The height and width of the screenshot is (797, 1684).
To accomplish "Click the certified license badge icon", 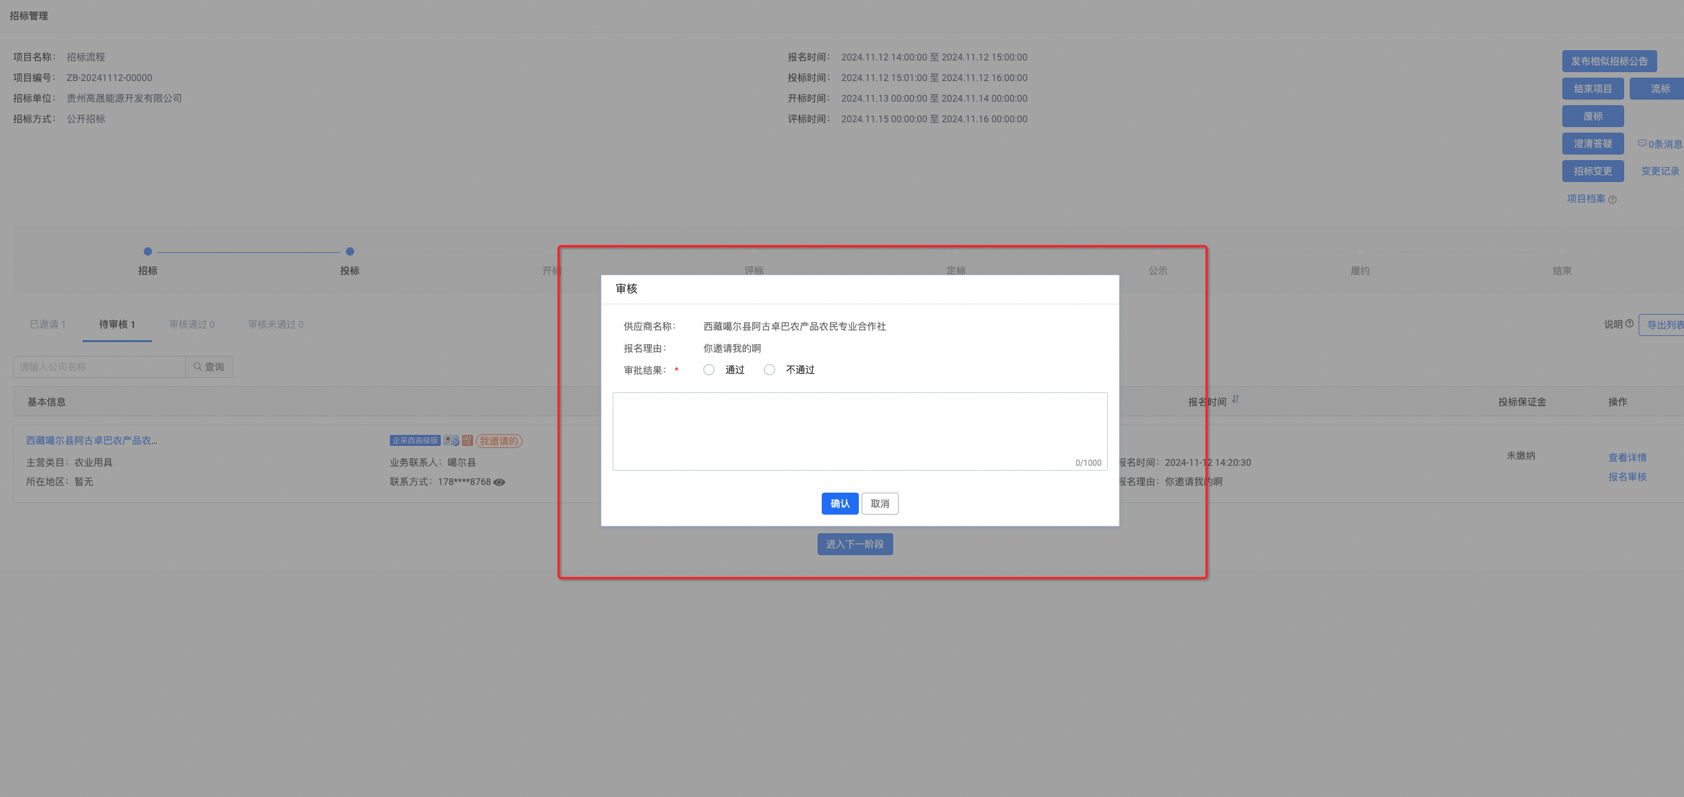I will click(451, 440).
